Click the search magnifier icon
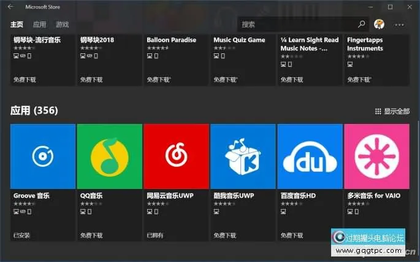420x262 pixels. [361, 25]
